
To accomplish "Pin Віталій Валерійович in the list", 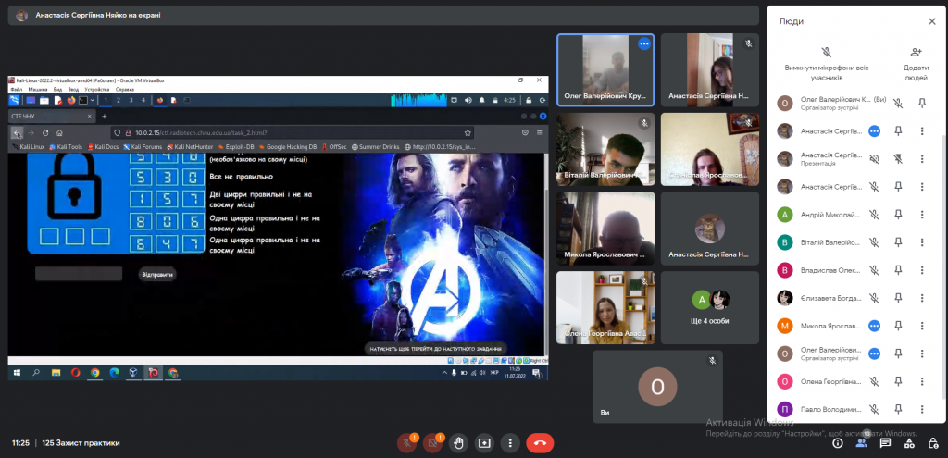I will click(898, 242).
